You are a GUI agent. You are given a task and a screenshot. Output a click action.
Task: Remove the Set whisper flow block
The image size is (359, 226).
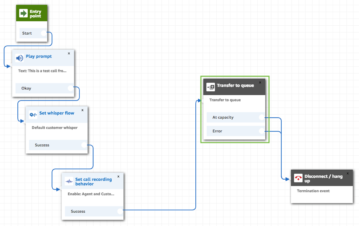click(83, 110)
